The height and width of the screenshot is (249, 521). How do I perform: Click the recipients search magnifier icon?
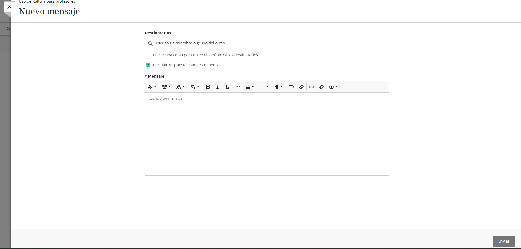tap(150, 44)
